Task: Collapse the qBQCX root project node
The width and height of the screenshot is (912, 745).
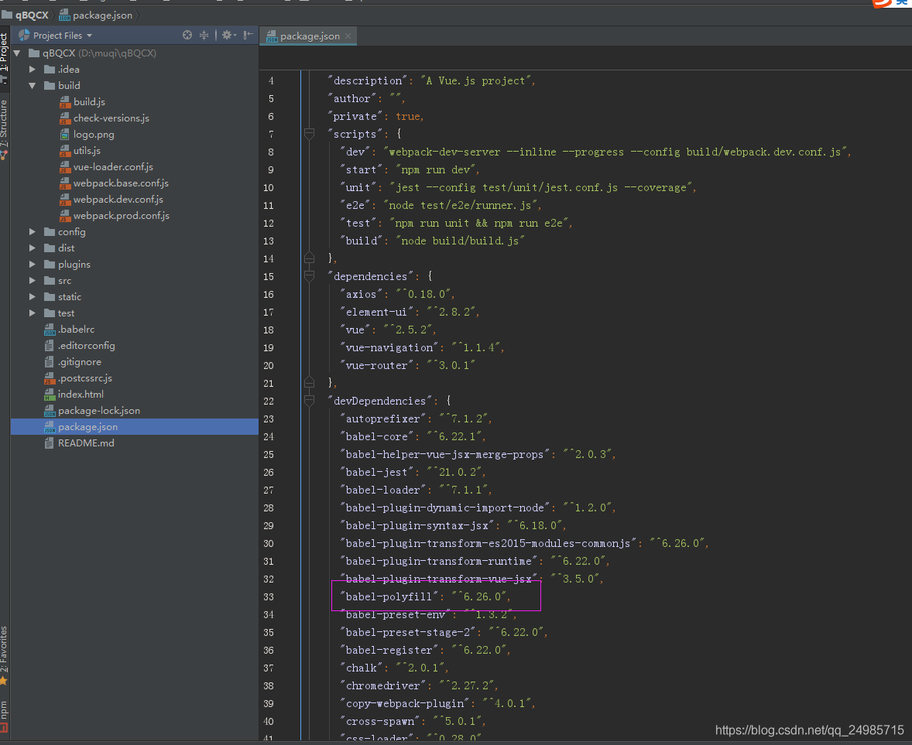Action: pyautogui.click(x=17, y=53)
